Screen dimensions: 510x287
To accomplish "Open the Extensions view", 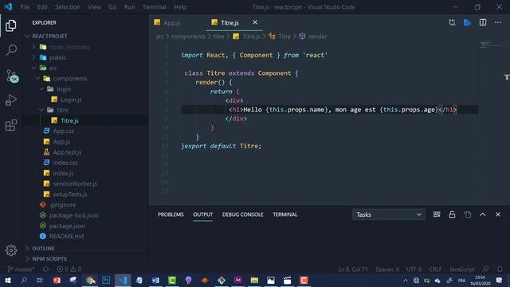I will click(x=10, y=125).
